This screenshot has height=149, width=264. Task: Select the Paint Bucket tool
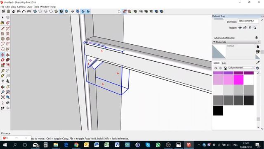pos(3,23)
